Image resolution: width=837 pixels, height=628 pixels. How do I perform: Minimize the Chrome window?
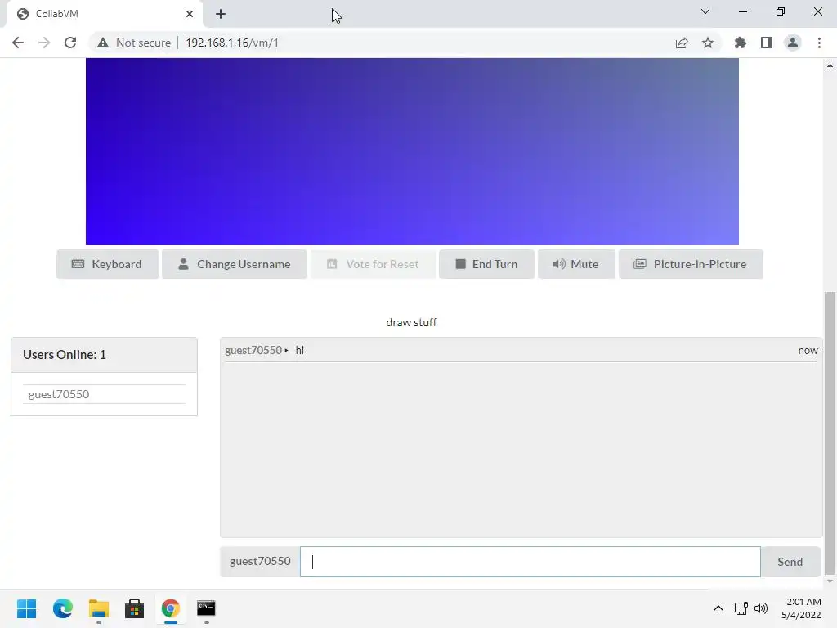pyautogui.click(x=742, y=11)
